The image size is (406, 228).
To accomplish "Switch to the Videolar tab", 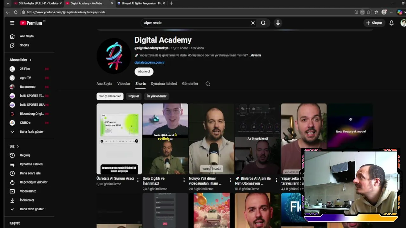I will pos(124,84).
